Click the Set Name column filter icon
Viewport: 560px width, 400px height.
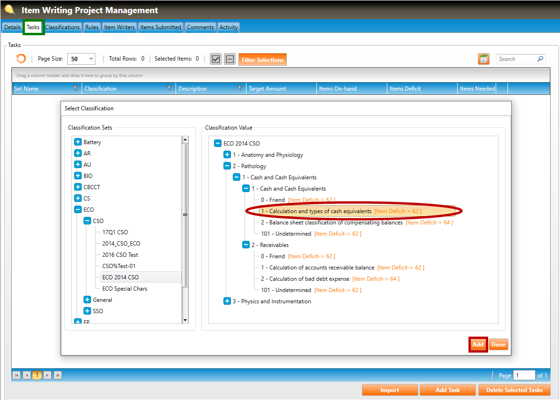coord(76,88)
